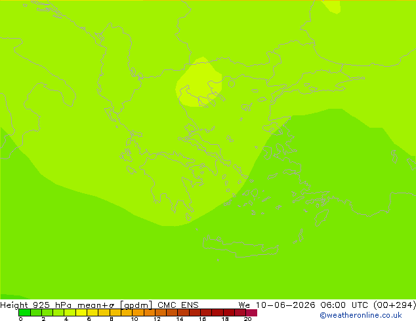Click legend scale label "4"
The image size is (416, 321).
[x=66, y=319]
